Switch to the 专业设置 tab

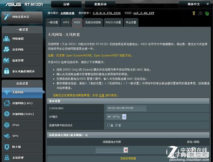131,22
